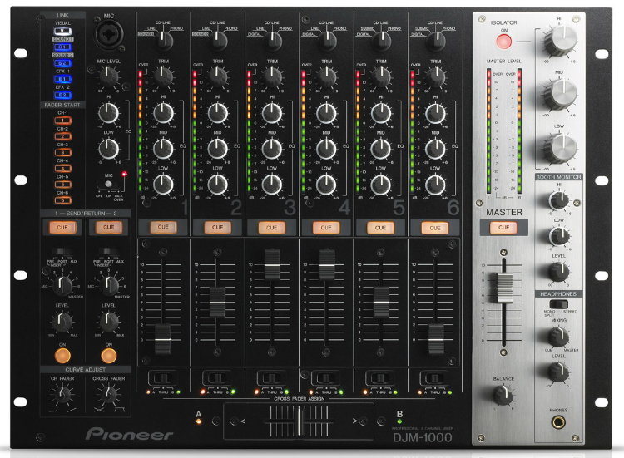Click the send/return 1 source selector knob

[62, 285]
